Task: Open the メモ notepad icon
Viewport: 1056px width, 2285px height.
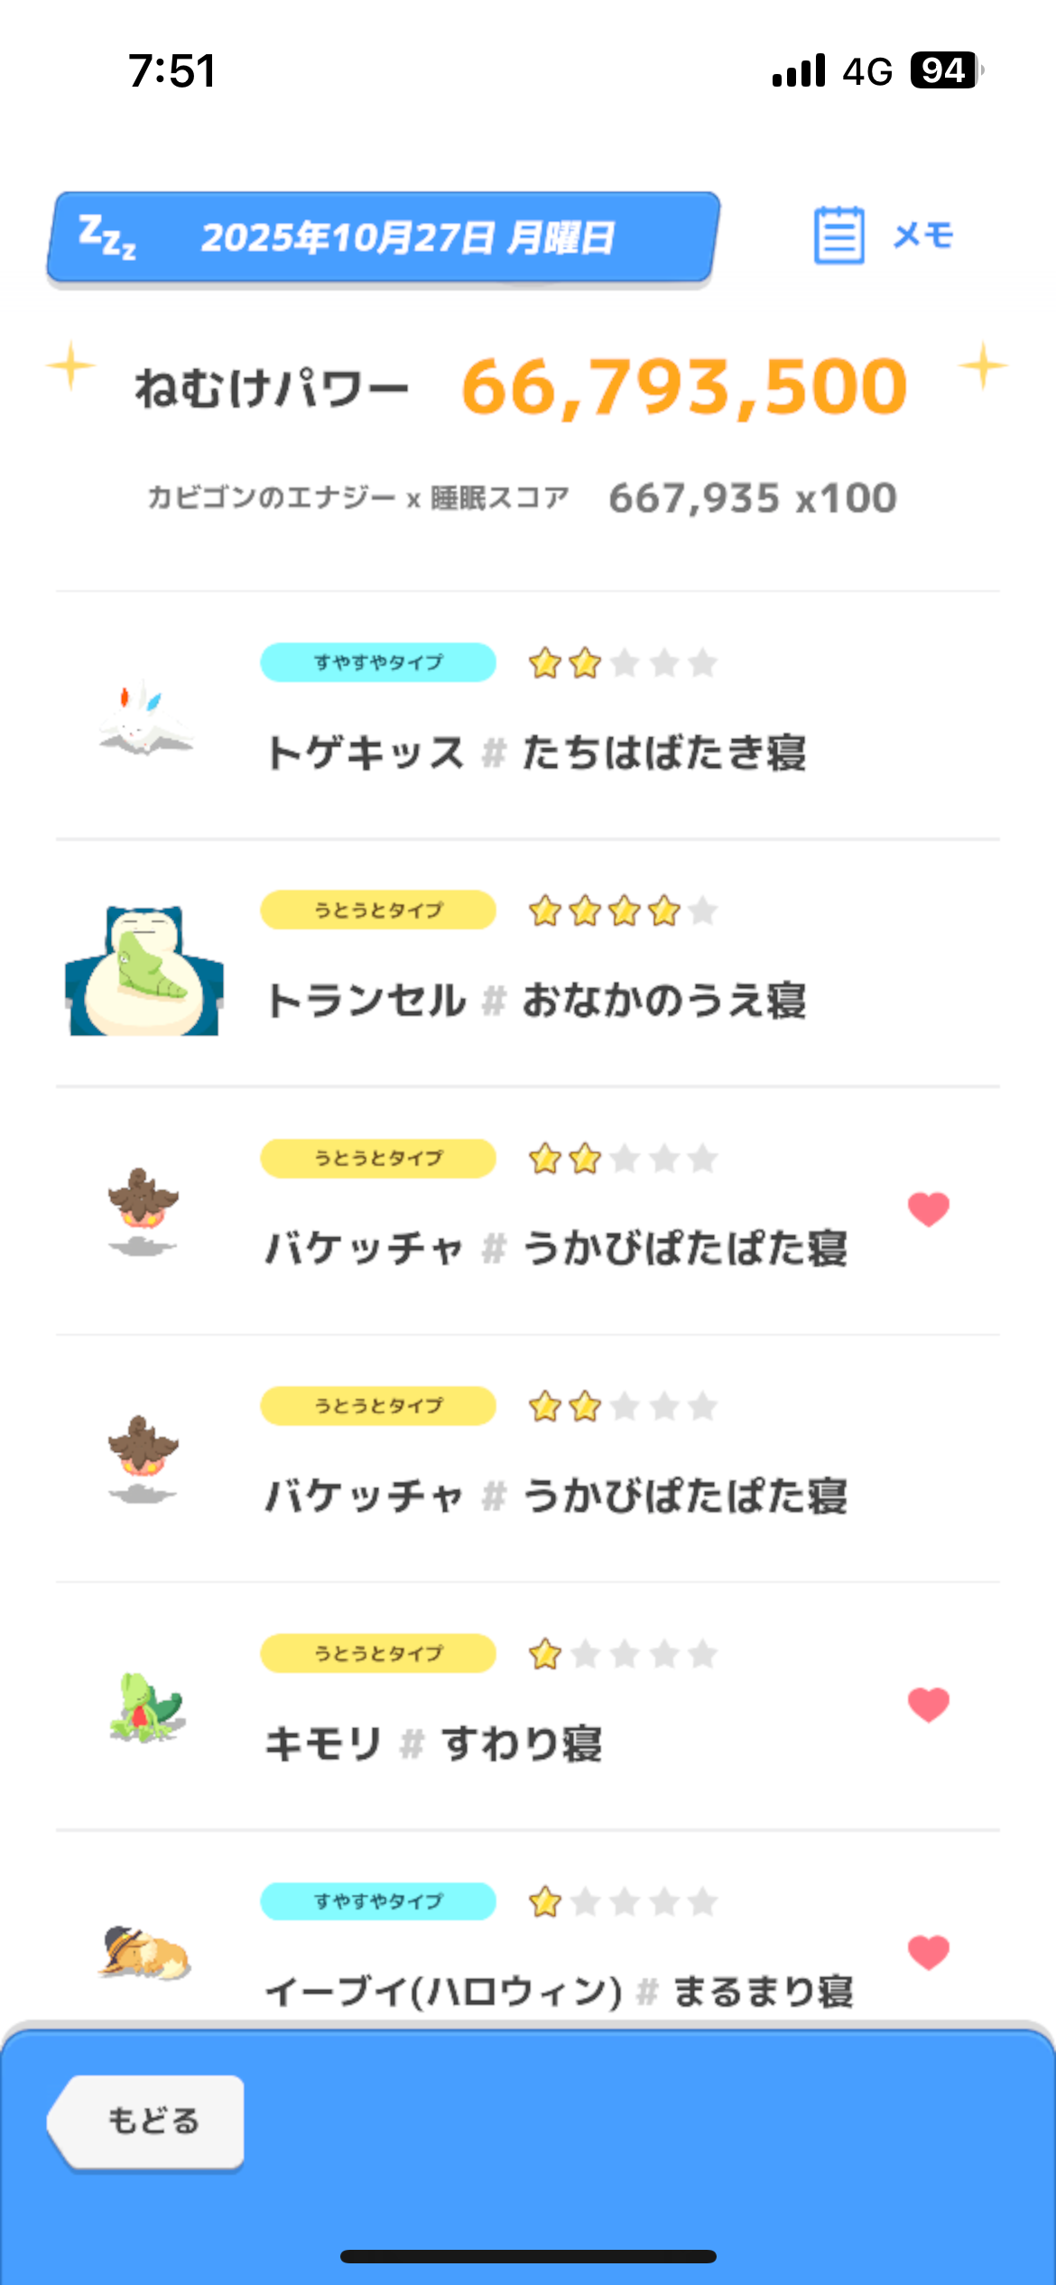Action: tap(839, 236)
